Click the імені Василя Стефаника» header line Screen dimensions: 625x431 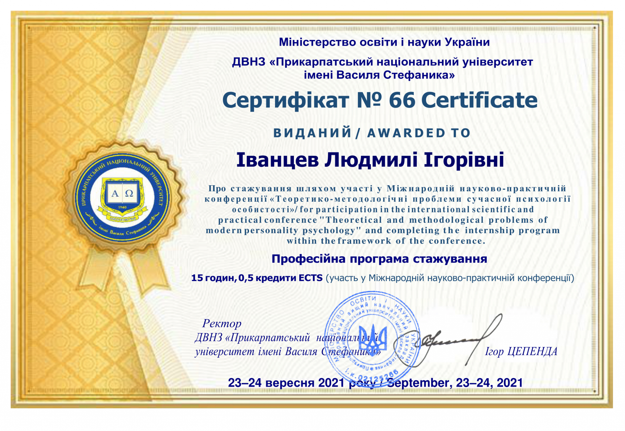click(379, 75)
